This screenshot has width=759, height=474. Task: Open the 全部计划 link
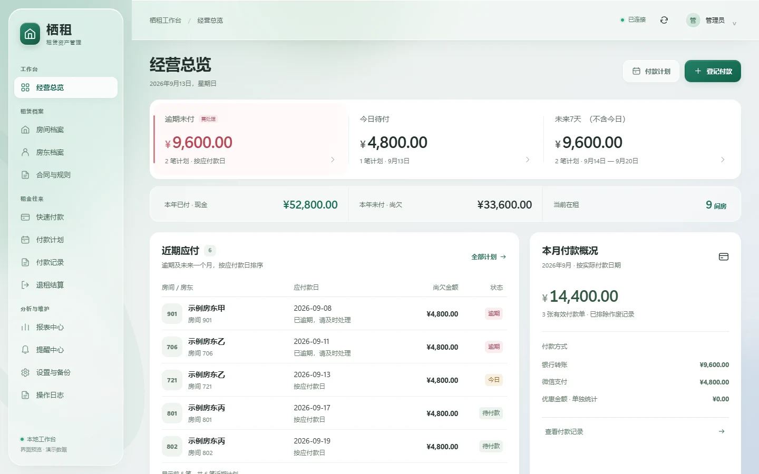(x=489, y=257)
